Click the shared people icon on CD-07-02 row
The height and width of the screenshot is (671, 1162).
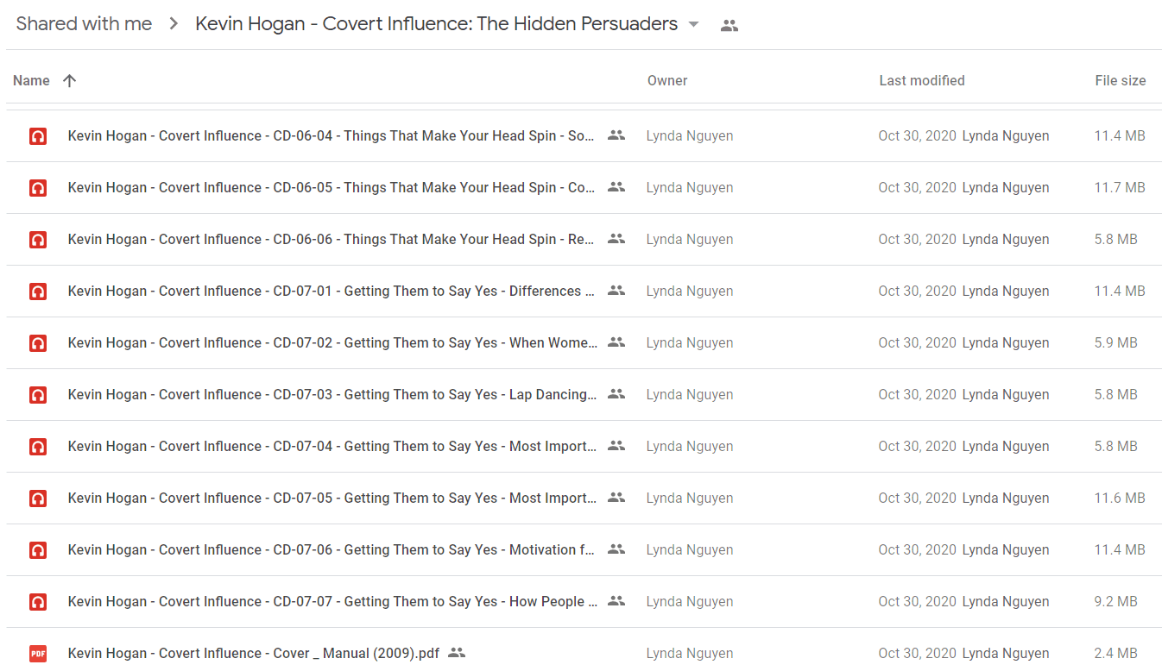(x=616, y=342)
